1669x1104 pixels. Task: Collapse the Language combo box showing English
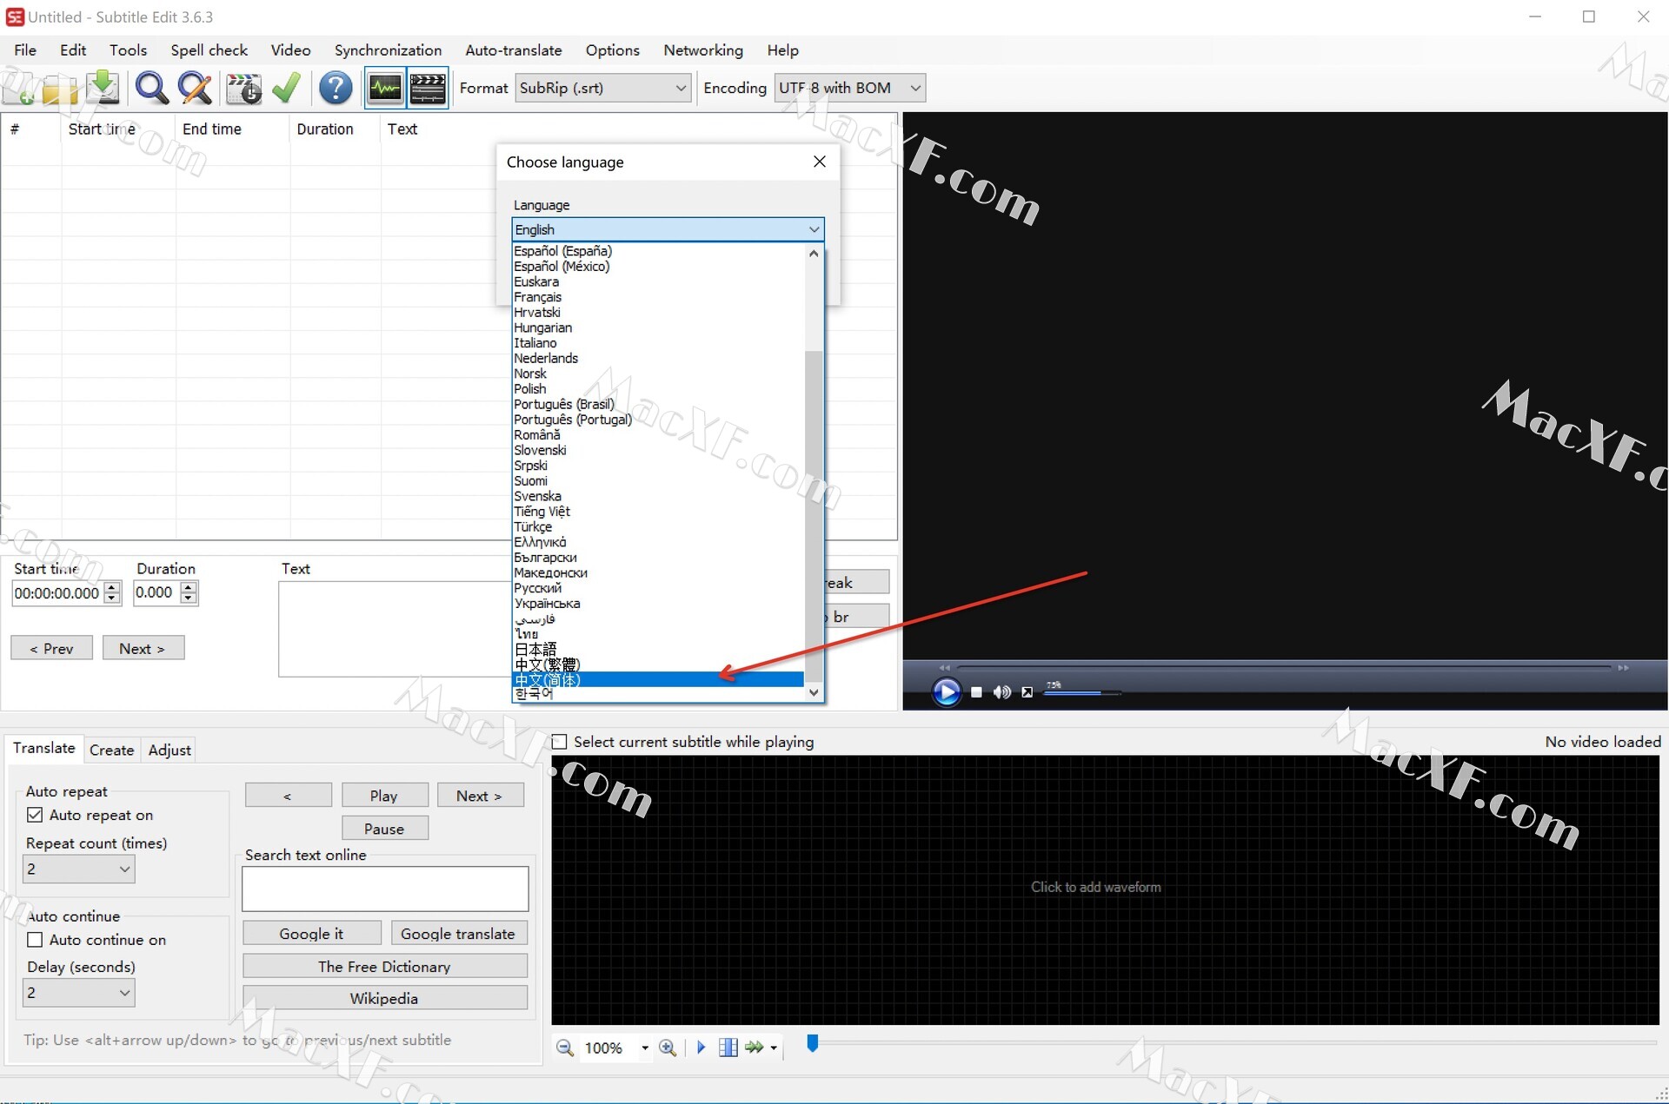pos(668,229)
